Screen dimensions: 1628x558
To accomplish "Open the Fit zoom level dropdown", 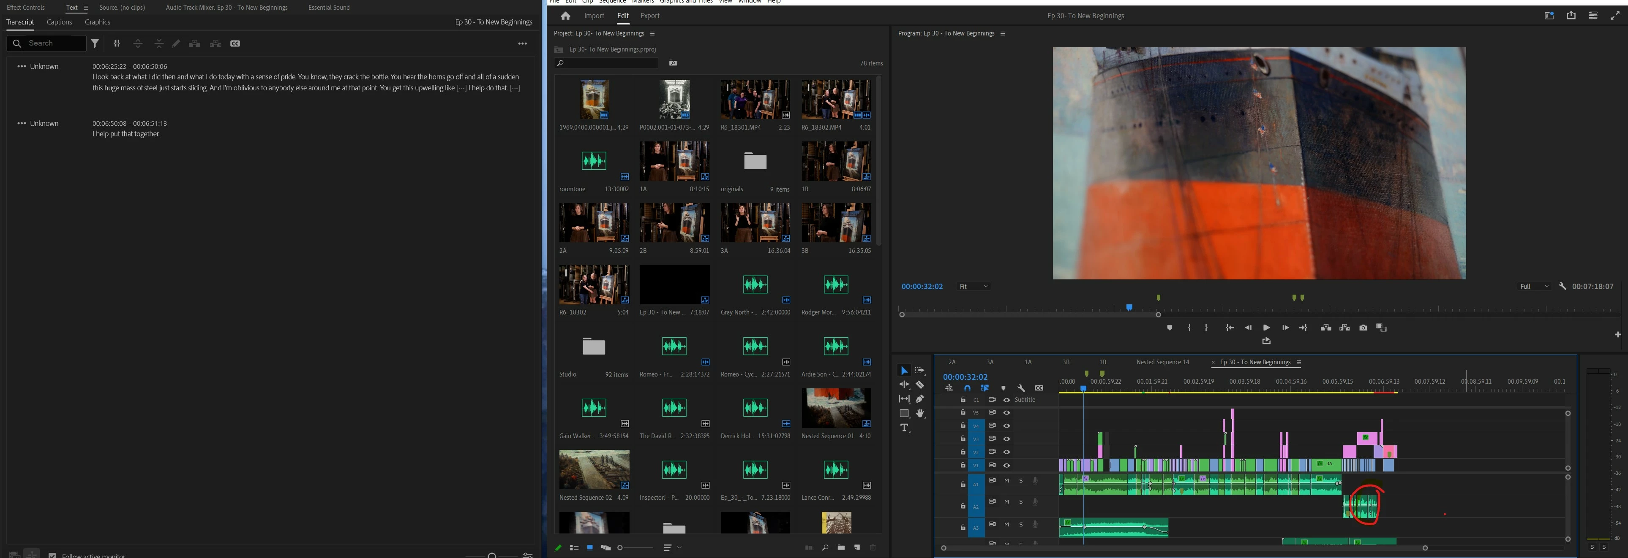I will [x=973, y=287].
